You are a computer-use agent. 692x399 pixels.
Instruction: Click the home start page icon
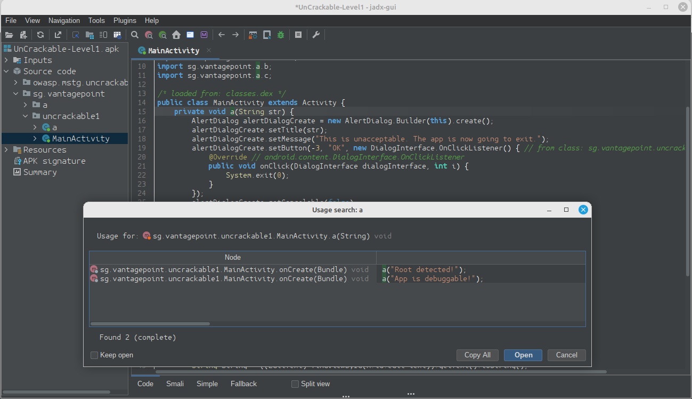[x=176, y=35]
